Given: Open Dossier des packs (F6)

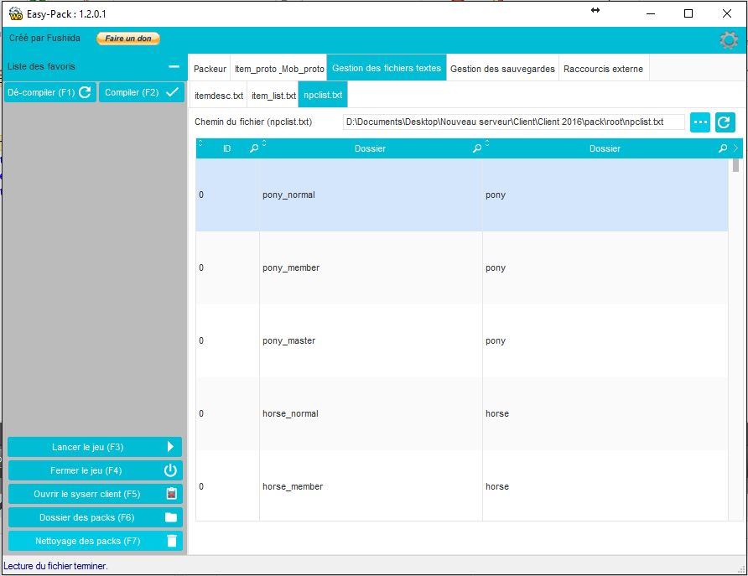Looking at the screenshot, I should (x=95, y=517).
